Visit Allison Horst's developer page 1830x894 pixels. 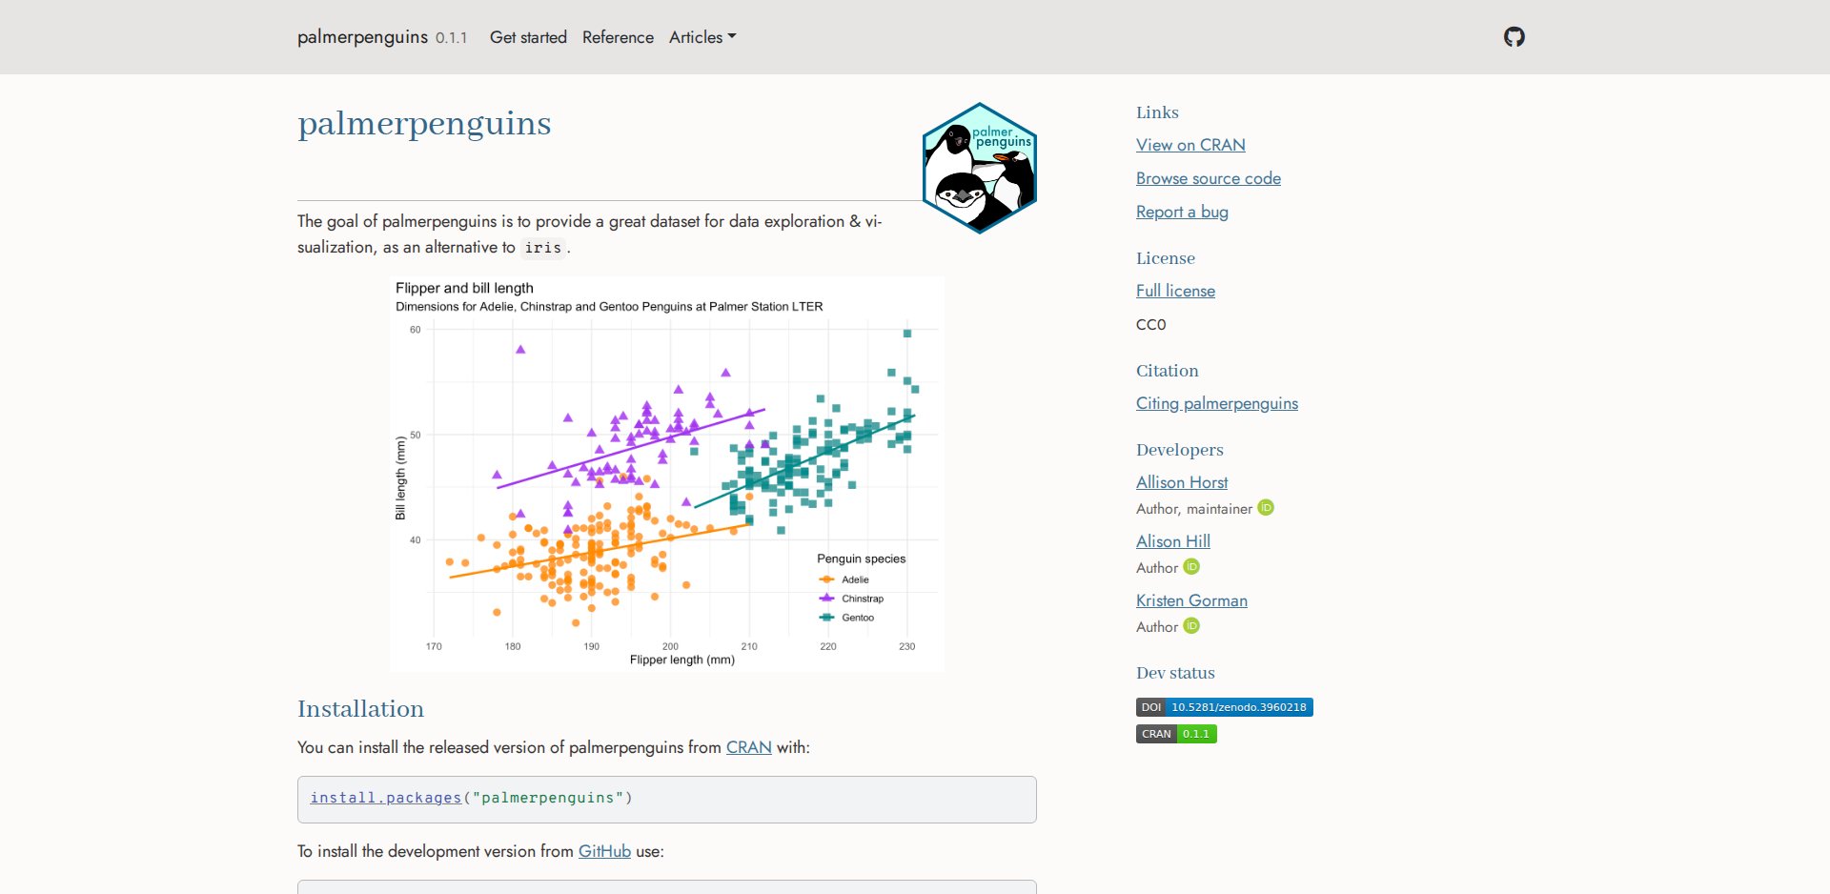pyautogui.click(x=1182, y=482)
